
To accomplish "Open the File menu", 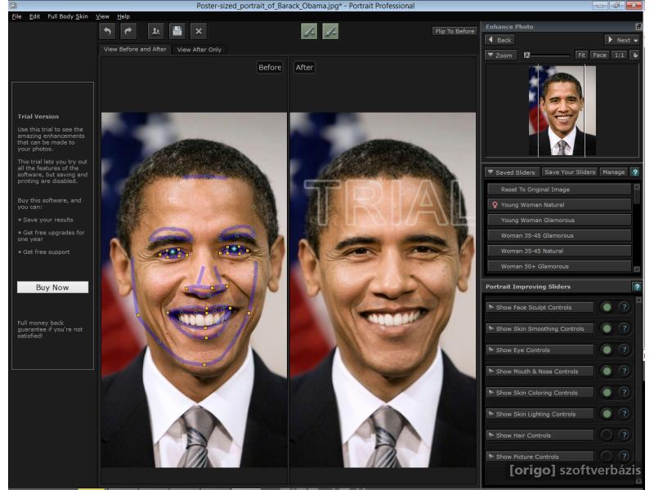I will (x=16, y=16).
